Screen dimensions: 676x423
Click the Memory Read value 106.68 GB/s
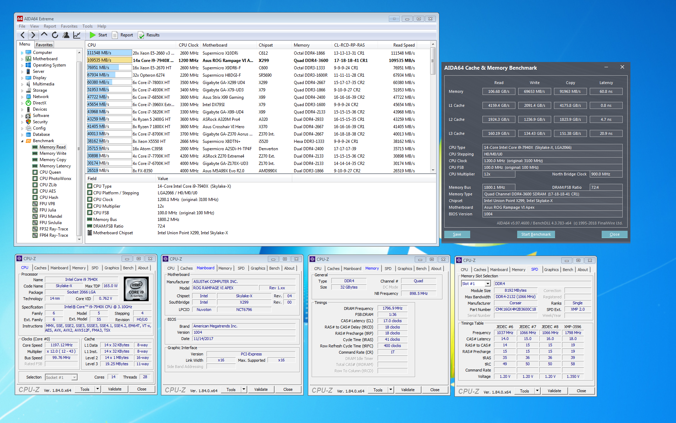pos(499,91)
